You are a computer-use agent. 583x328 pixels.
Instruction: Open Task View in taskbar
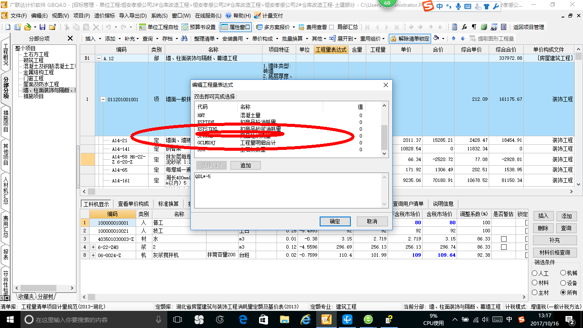[x=178, y=319]
